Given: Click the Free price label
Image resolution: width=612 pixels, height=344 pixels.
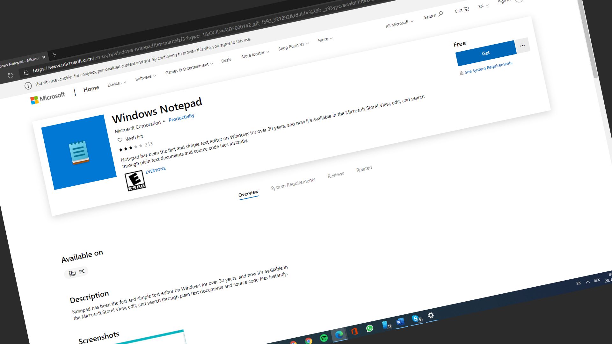Looking at the screenshot, I should point(459,44).
